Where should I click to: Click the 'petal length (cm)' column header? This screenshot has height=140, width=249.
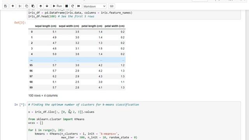click(92, 26)
